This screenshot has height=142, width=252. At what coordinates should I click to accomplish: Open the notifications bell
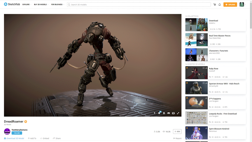click(x=219, y=4)
